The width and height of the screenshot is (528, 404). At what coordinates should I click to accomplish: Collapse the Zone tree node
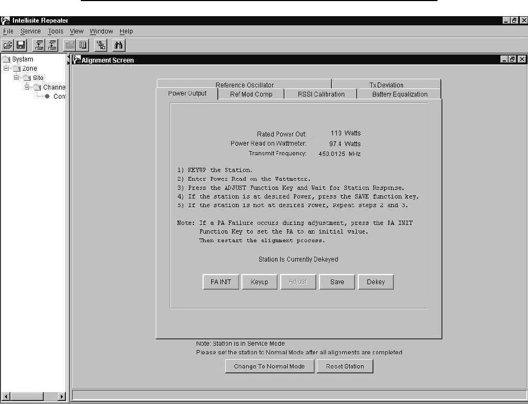click(6, 68)
